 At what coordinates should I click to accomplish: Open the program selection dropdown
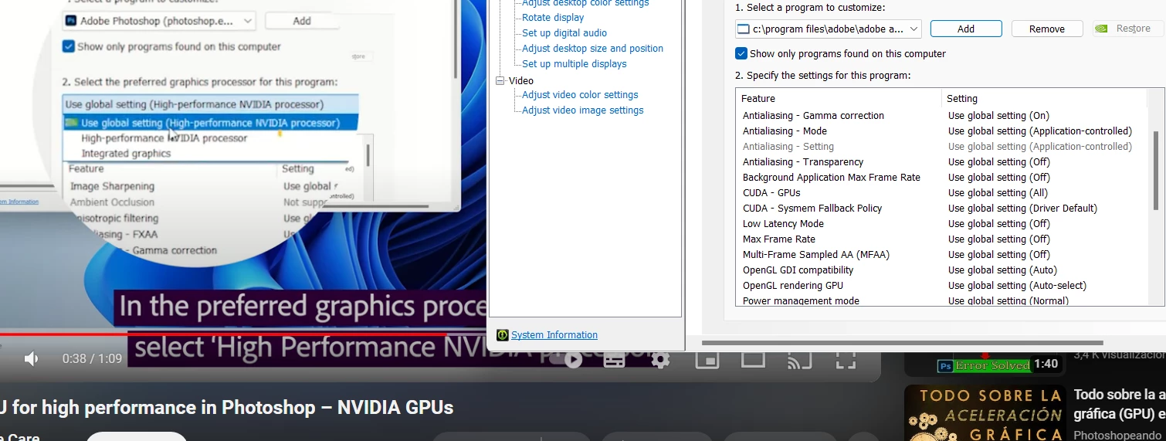coord(829,29)
